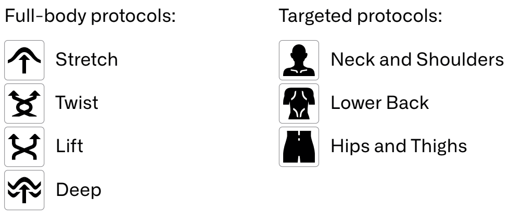Choose the Hips and Thighs icon
The image size is (508, 222).
(x=299, y=147)
